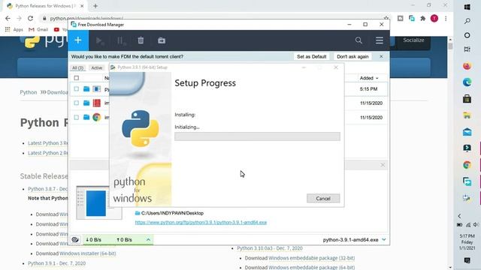Open Apps bookmark in Chrome
481x270 pixels.
click(x=14, y=29)
